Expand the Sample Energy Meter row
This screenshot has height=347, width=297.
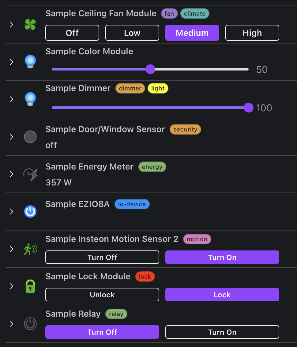tap(12, 174)
